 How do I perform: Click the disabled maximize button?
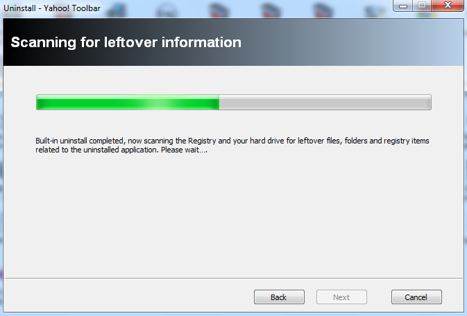coord(422,5)
